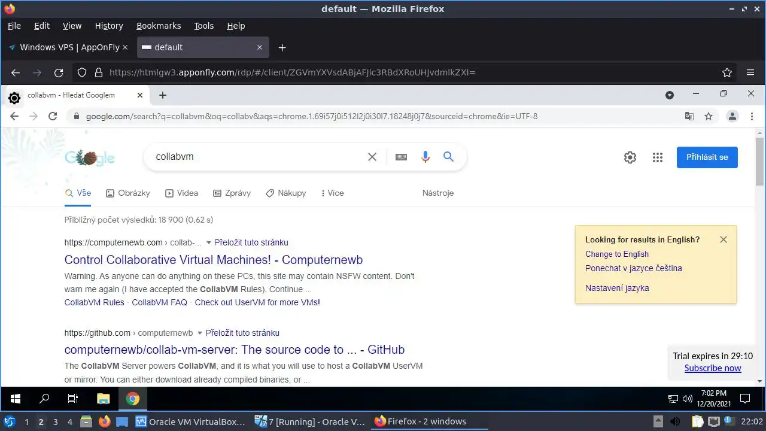Viewport: 766px width, 431px height.
Task: Click the Firefox back arrow button
Action: (x=16, y=72)
